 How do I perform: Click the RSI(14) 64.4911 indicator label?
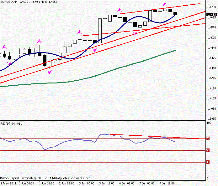[x=11, y=123]
